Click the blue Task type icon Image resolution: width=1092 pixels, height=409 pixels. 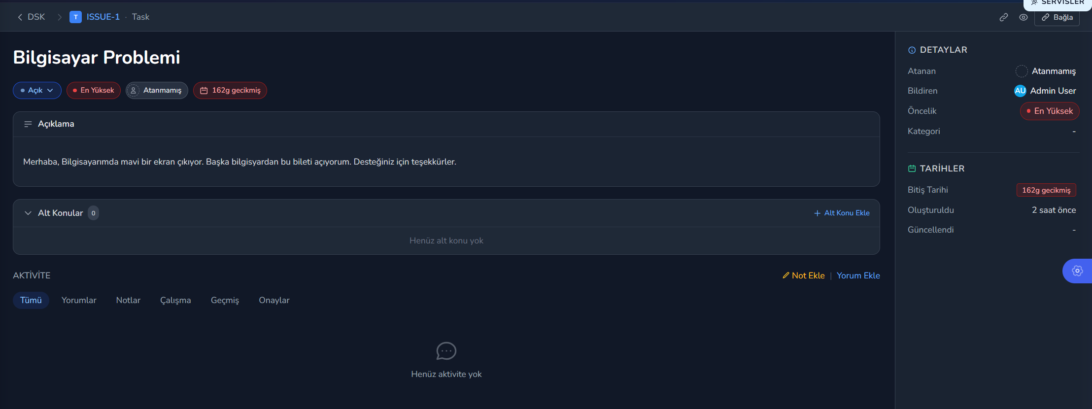tap(75, 17)
